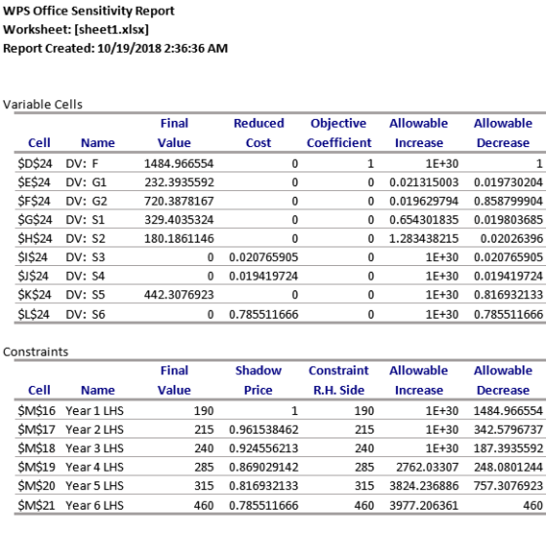Select the name 'DV: S1'
546x533 pixels.
(86, 220)
